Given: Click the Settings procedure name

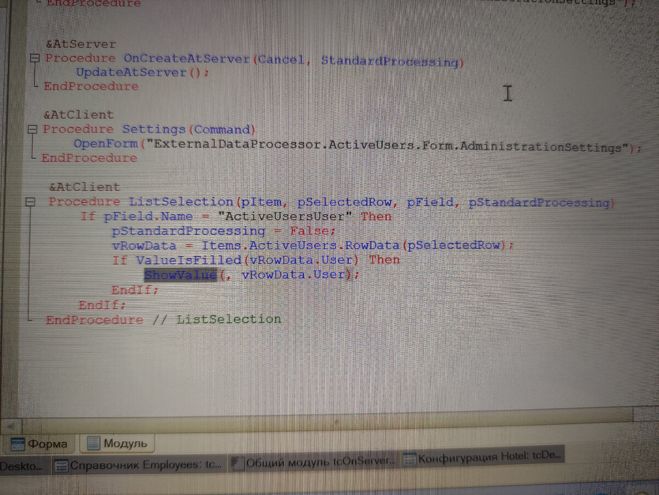Looking at the screenshot, I should [154, 130].
